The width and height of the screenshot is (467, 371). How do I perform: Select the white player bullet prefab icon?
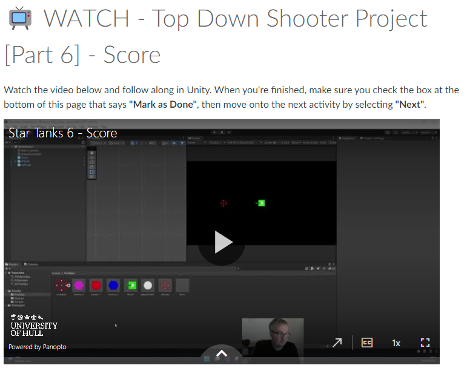click(x=147, y=285)
